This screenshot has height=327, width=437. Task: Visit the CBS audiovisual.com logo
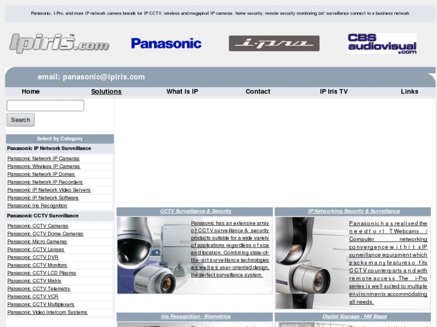(382, 43)
